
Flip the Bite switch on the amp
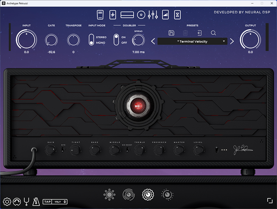click(63, 150)
